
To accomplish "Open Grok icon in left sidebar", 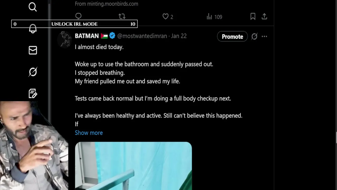I will point(33,72).
